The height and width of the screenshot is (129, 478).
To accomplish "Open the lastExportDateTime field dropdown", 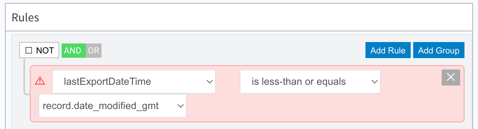I will 134,82.
